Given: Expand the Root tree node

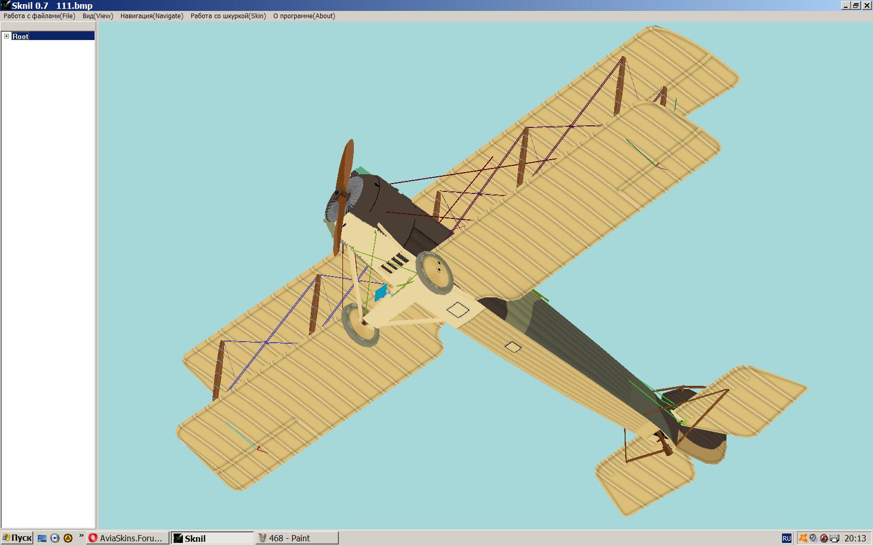Looking at the screenshot, I should 6,36.
